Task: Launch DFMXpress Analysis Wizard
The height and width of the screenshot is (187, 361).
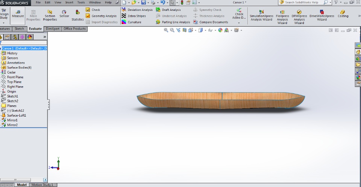Action: pos(299,17)
